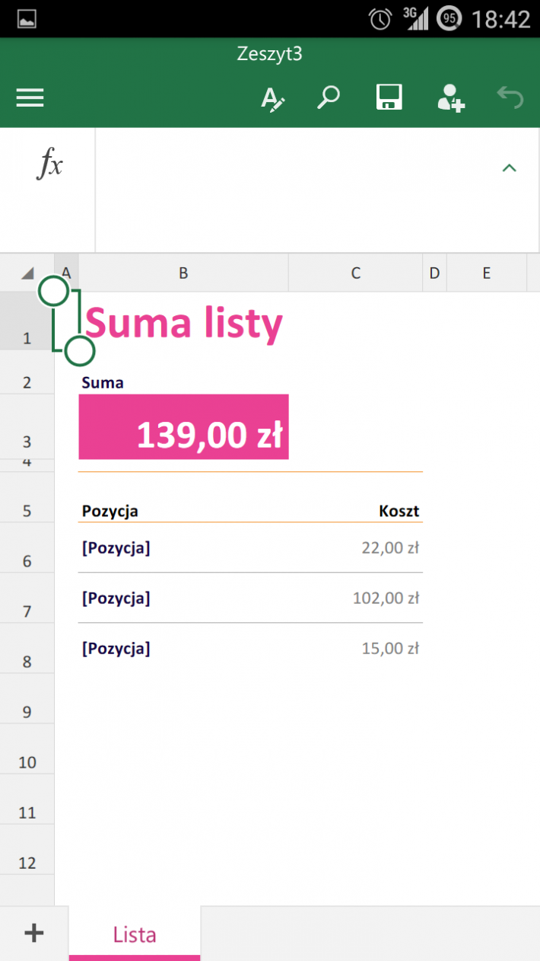Open the text formatting edit icon
540x961 pixels.
(x=272, y=99)
